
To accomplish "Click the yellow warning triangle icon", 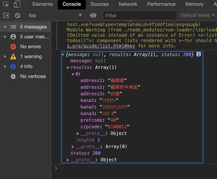I will pos(13,56).
